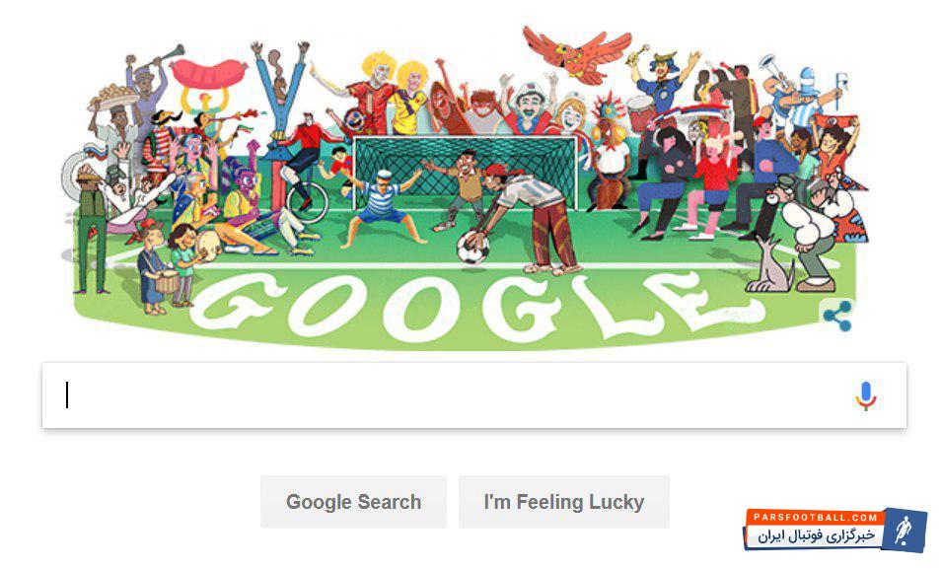943x569 pixels.
Task: Click the white GOOGLE lettering on grass
Action: (478, 306)
